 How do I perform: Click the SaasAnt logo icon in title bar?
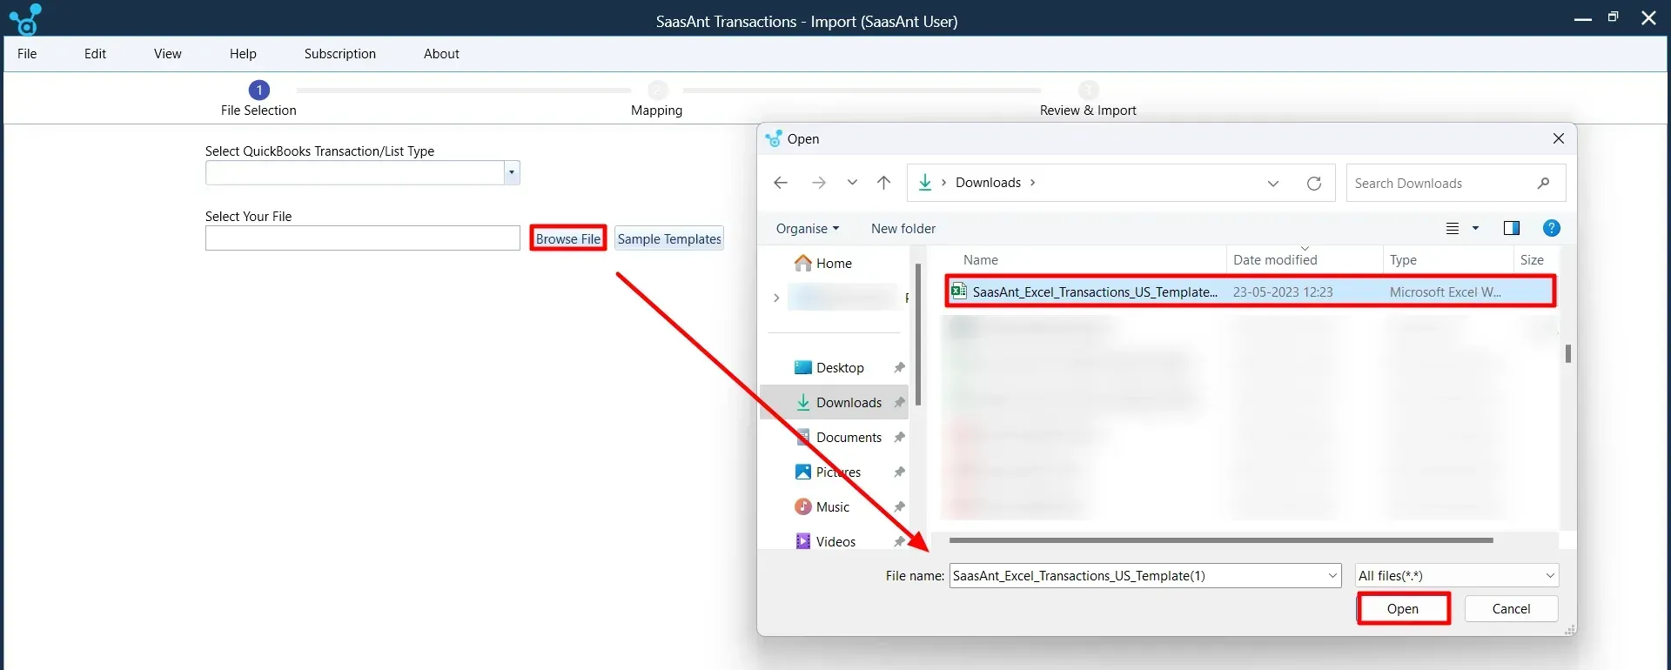point(25,18)
